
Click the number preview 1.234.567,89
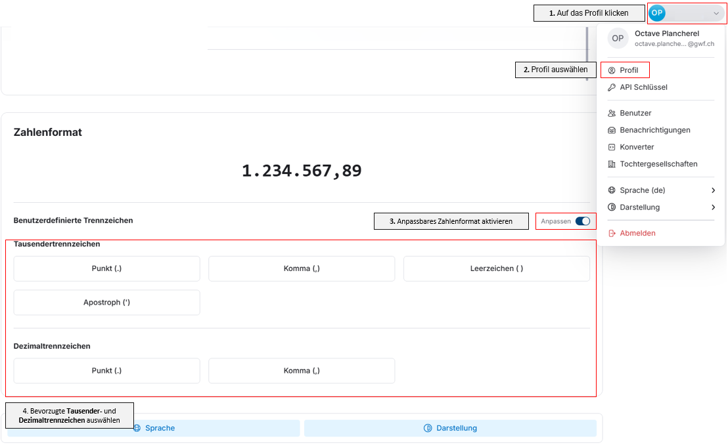pyautogui.click(x=302, y=171)
